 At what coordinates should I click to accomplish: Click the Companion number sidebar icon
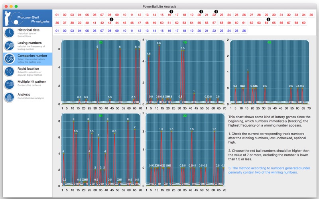[9, 59]
